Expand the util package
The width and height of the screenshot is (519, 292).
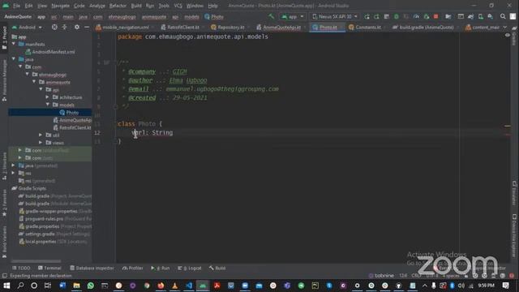[41, 135]
